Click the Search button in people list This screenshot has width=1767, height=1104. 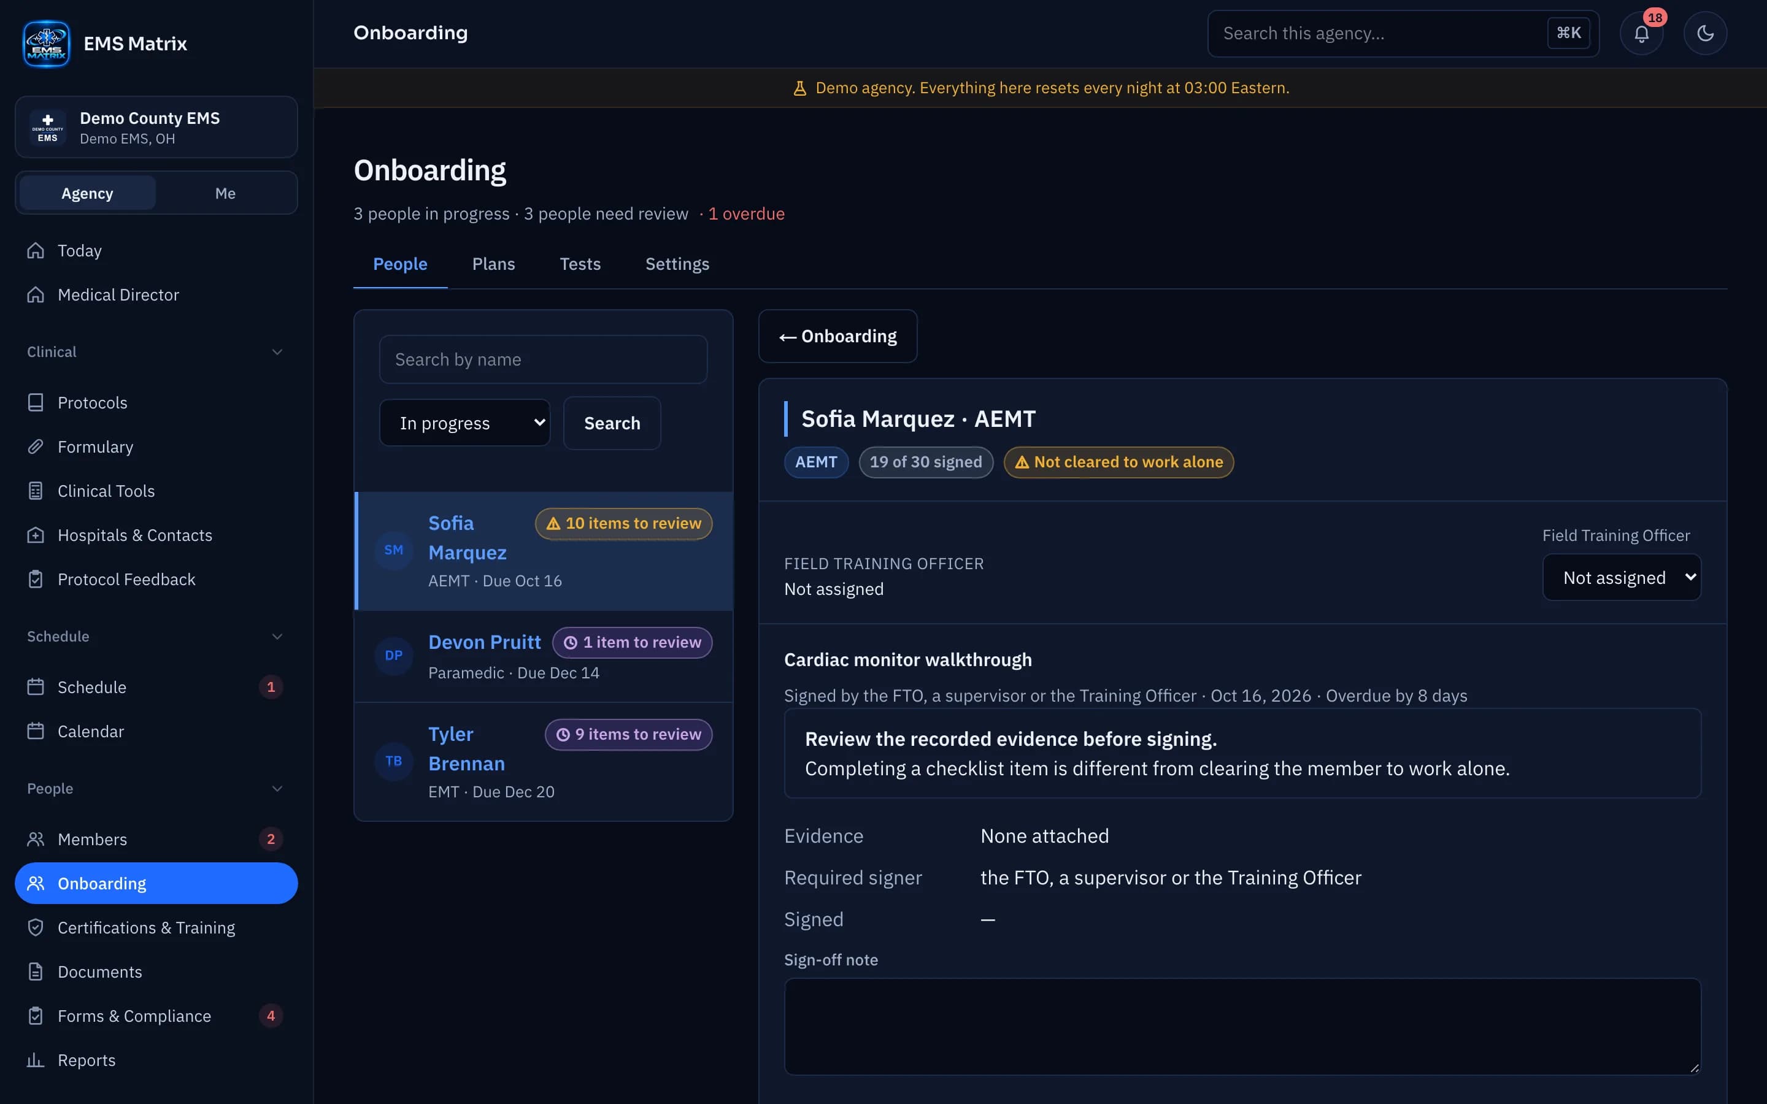coord(612,423)
